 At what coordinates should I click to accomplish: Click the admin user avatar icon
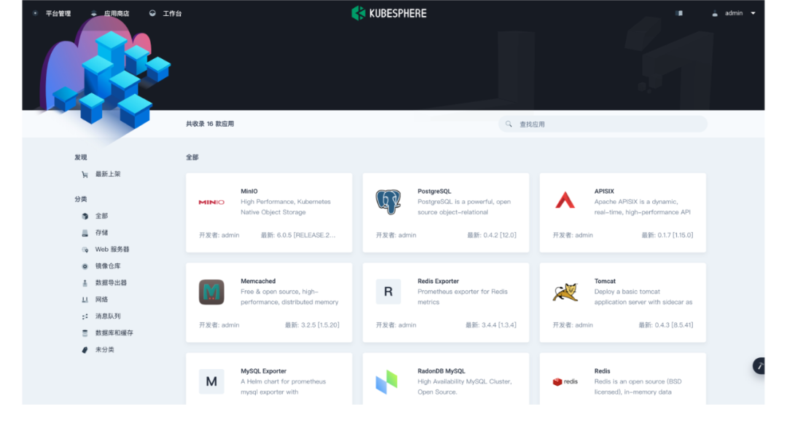pyautogui.click(x=715, y=14)
